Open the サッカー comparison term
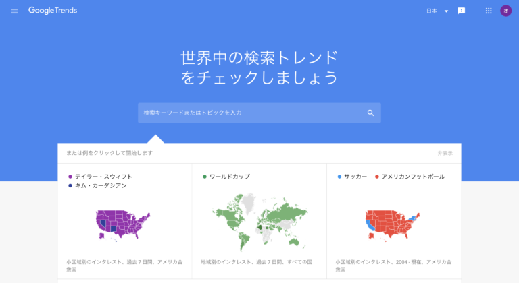 pyautogui.click(x=355, y=177)
